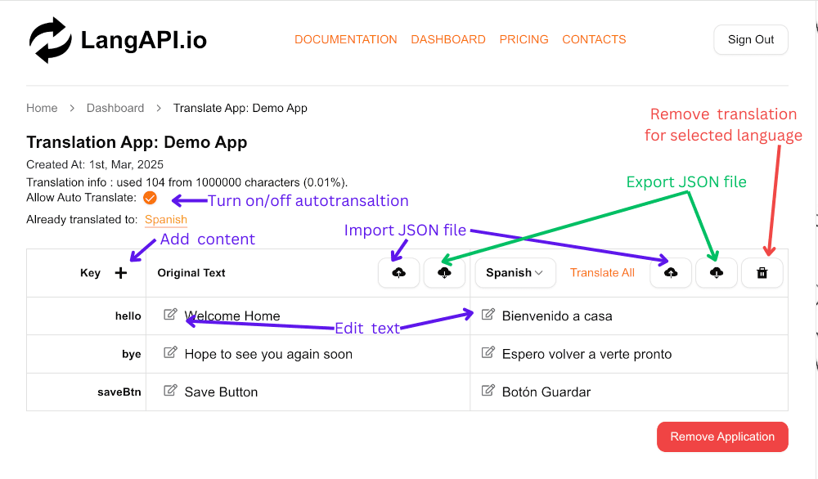Click the LangAPI.io logo
Image resolution: width=818 pixels, height=479 pixels.
(118, 40)
